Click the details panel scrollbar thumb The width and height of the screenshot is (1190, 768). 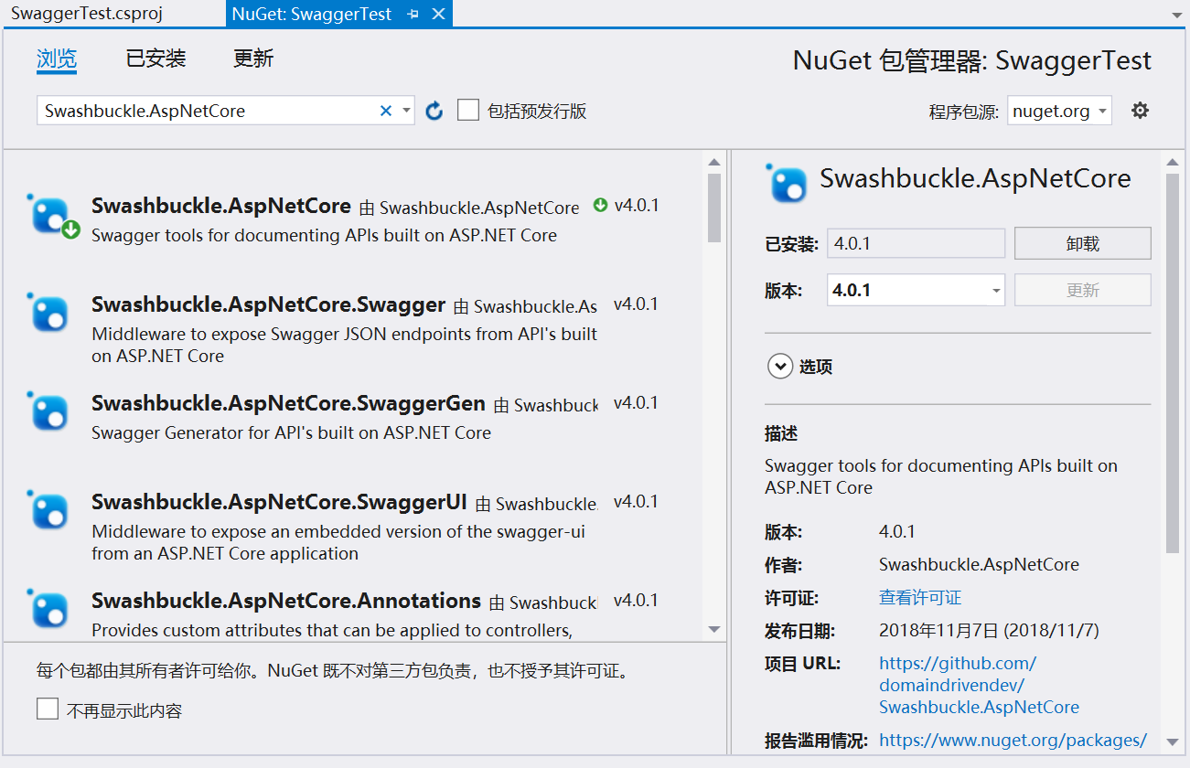point(1173,363)
